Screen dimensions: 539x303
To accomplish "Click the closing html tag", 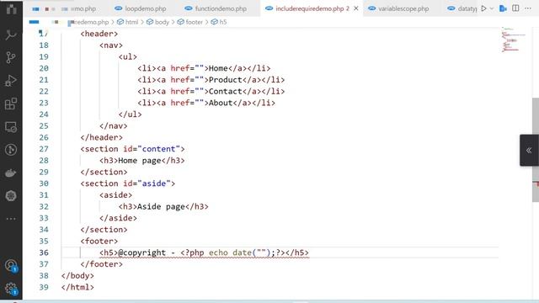I will tap(77, 287).
